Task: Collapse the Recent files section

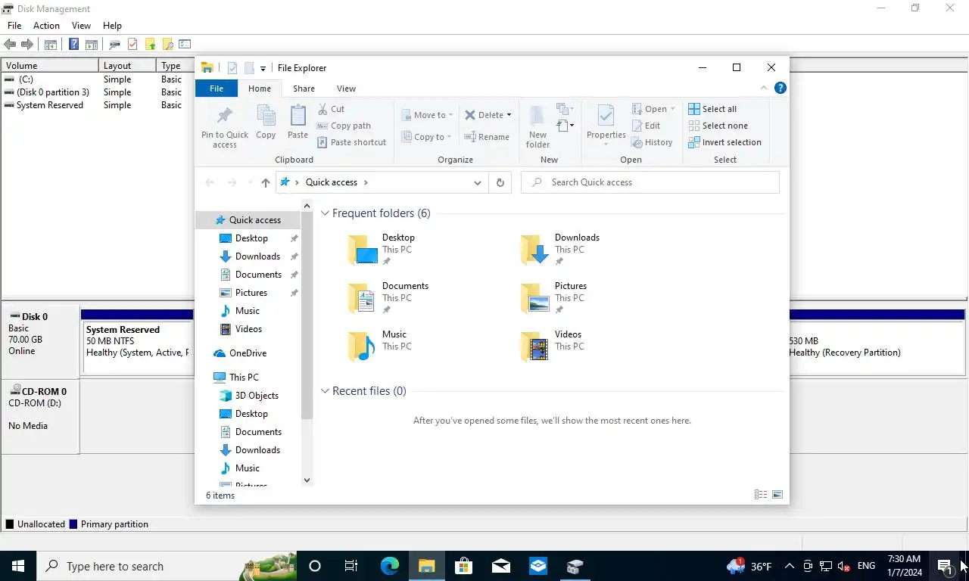Action: click(325, 391)
